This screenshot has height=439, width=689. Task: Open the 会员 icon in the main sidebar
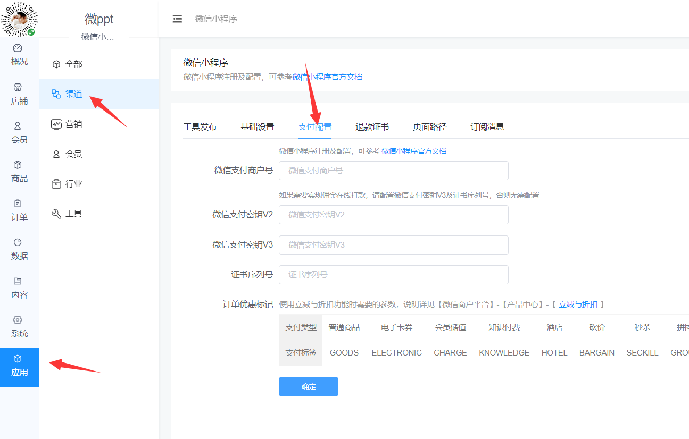point(18,126)
